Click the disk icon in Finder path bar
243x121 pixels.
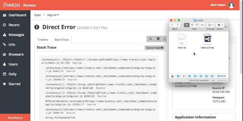172,76
